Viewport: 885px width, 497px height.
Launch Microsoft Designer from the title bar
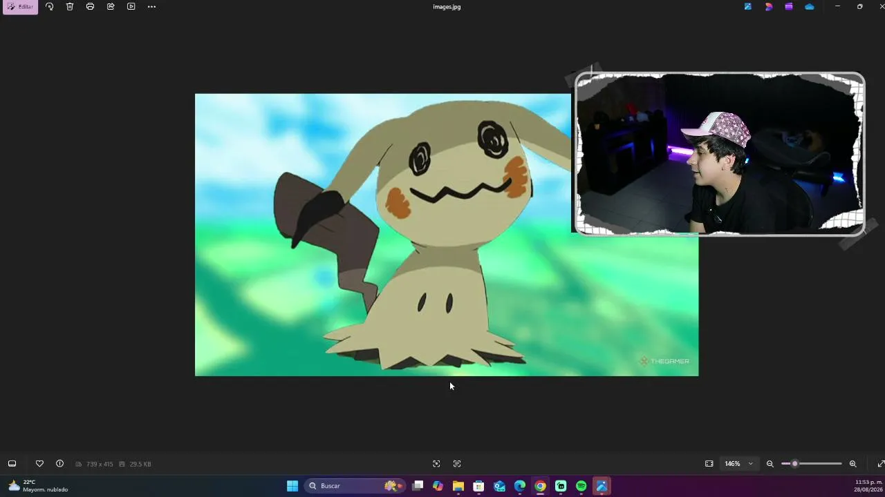click(768, 7)
